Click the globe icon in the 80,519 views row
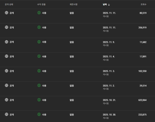155x122 pixels. coord(6,13)
